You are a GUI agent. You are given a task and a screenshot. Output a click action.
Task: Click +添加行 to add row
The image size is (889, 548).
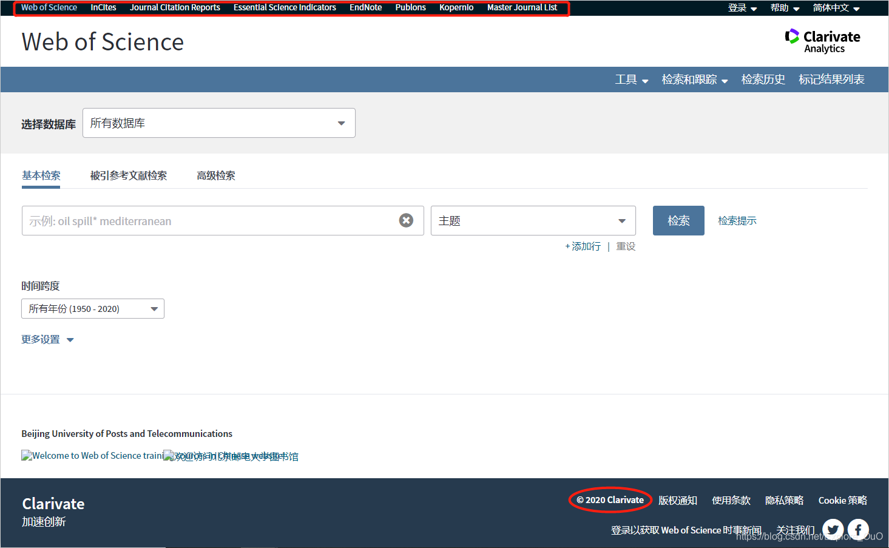point(583,246)
